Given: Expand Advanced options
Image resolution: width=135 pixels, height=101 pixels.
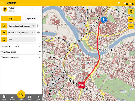Looking at the screenshot, I should pyautogui.click(x=21, y=46).
